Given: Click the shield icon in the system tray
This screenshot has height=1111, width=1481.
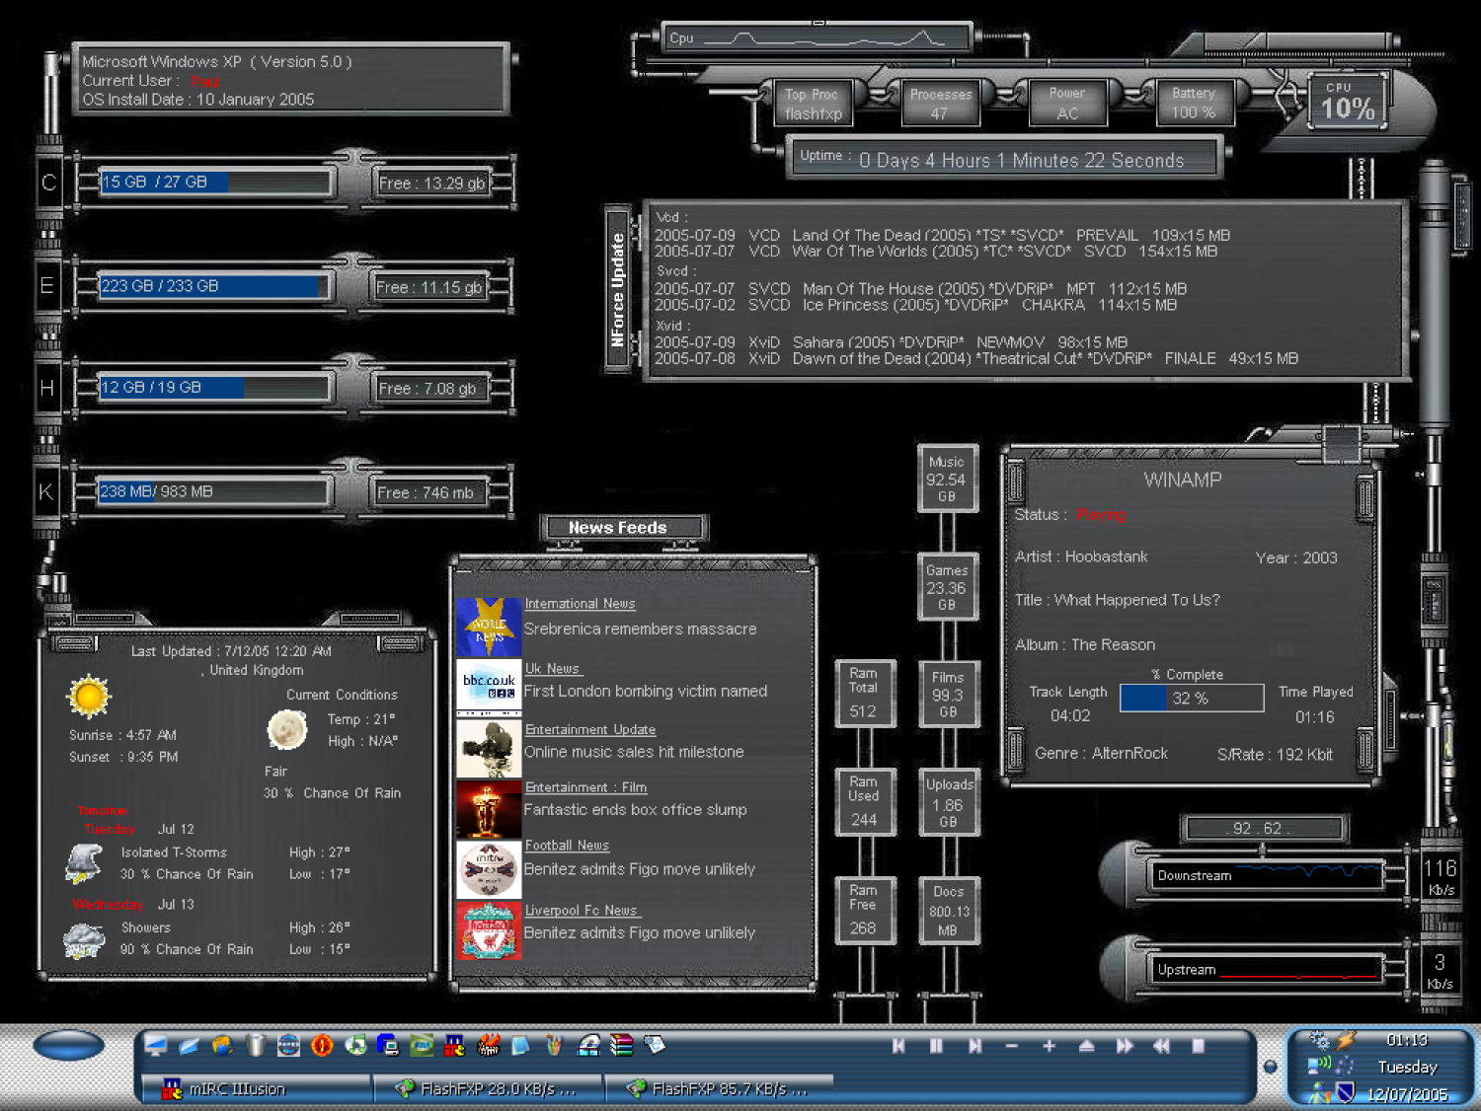Looking at the screenshot, I should tap(1345, 1092).
